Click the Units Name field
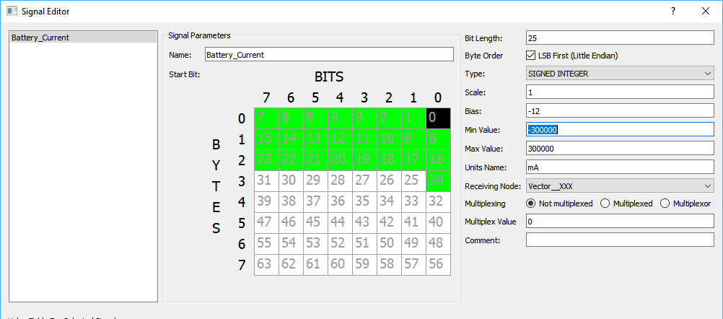 pos(620,167)
